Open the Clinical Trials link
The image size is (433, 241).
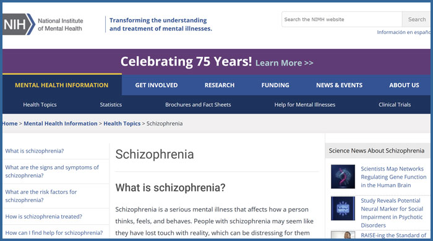coord(395,105)
